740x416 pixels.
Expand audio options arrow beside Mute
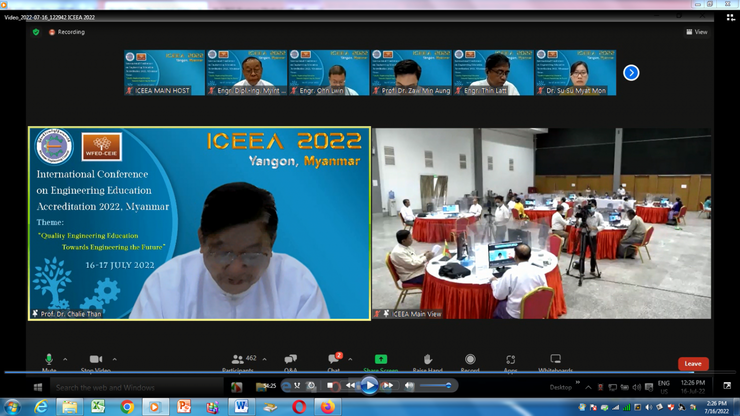(65, 359)
